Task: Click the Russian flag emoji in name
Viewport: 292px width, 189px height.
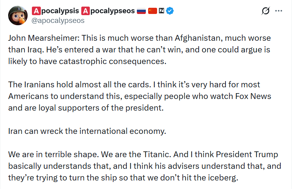Action: pos(141,11)
